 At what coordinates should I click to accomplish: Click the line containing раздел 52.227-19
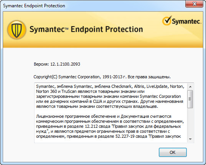coord(109,136)
